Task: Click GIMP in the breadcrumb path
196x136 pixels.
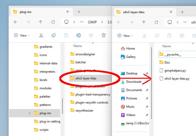Action: [92, 22]
